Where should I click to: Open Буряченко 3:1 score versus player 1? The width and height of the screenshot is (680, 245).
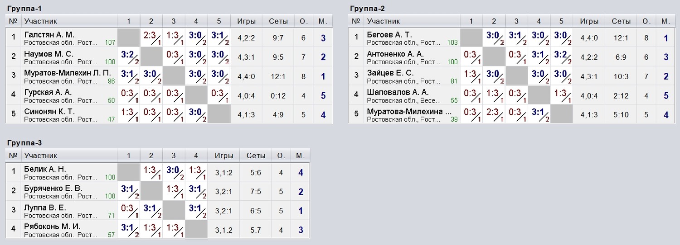click(x=129, y=191)
